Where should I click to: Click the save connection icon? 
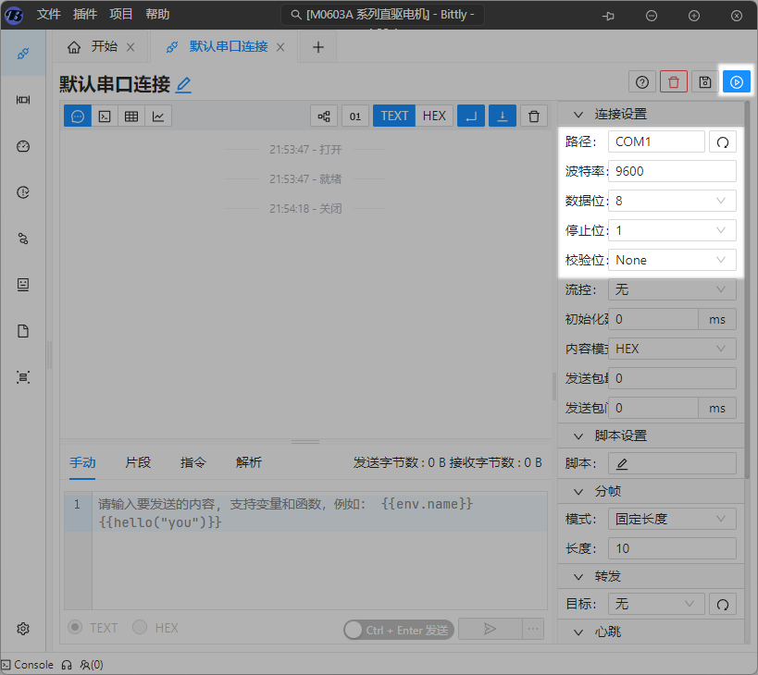click(x=705, y=82)
